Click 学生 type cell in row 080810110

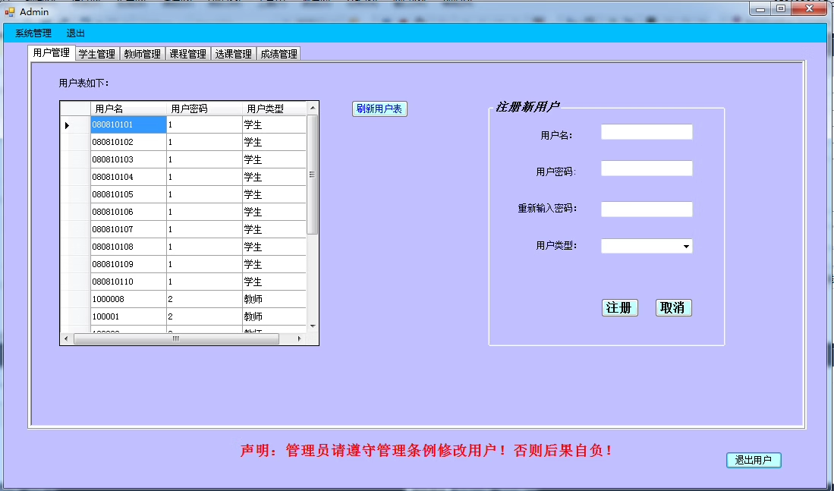coord(275,282)
